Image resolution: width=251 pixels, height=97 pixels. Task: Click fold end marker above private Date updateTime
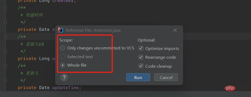5,80
